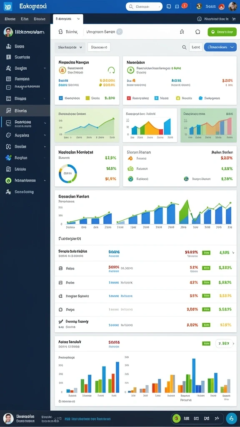Click the magnifier search icon in filter row
Image resolution: width=240 pixels, height=427 pixels.
(x=184, y=47)
